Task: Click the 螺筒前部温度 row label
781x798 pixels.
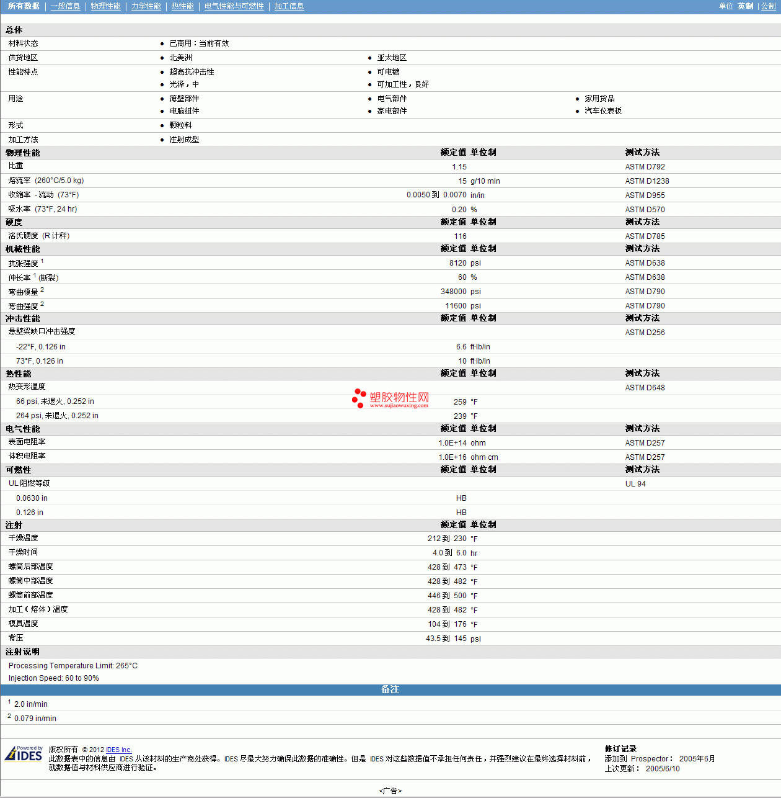Action: click(30, 595)
